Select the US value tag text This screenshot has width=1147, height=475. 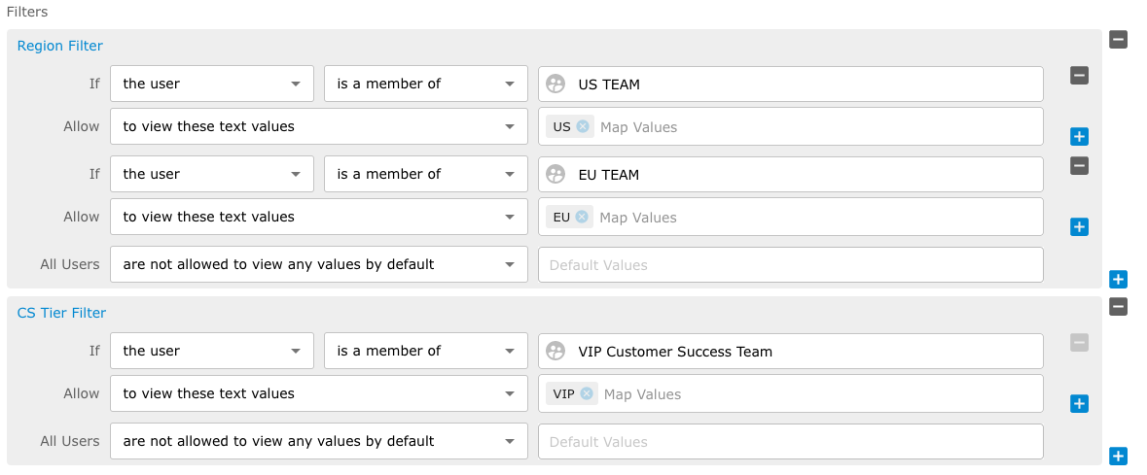click(x=561, y=126)
